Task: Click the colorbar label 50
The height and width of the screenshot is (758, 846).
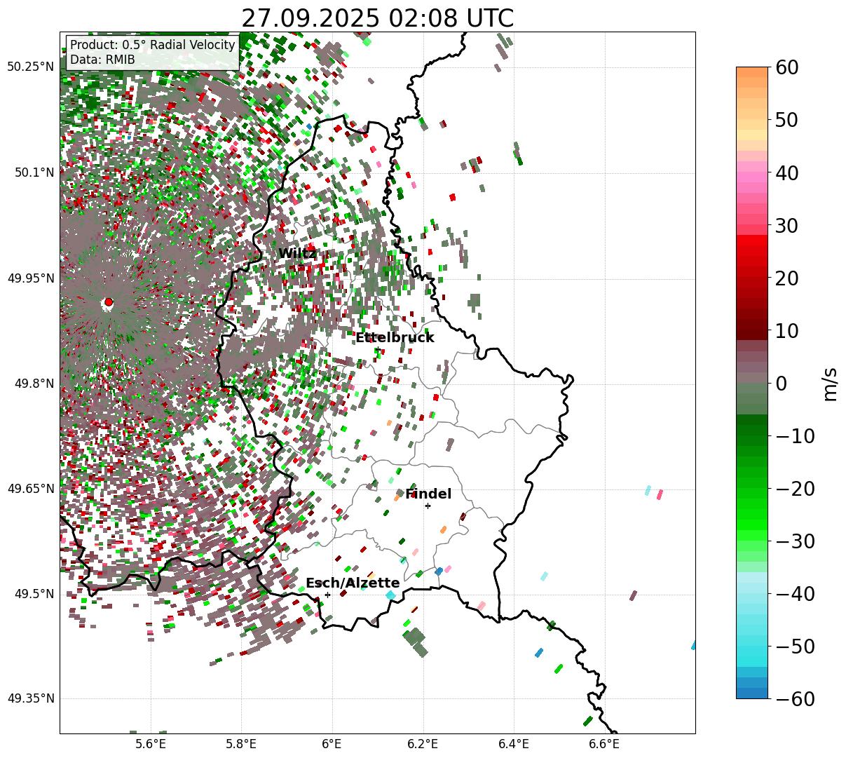Action: [786, 120]
